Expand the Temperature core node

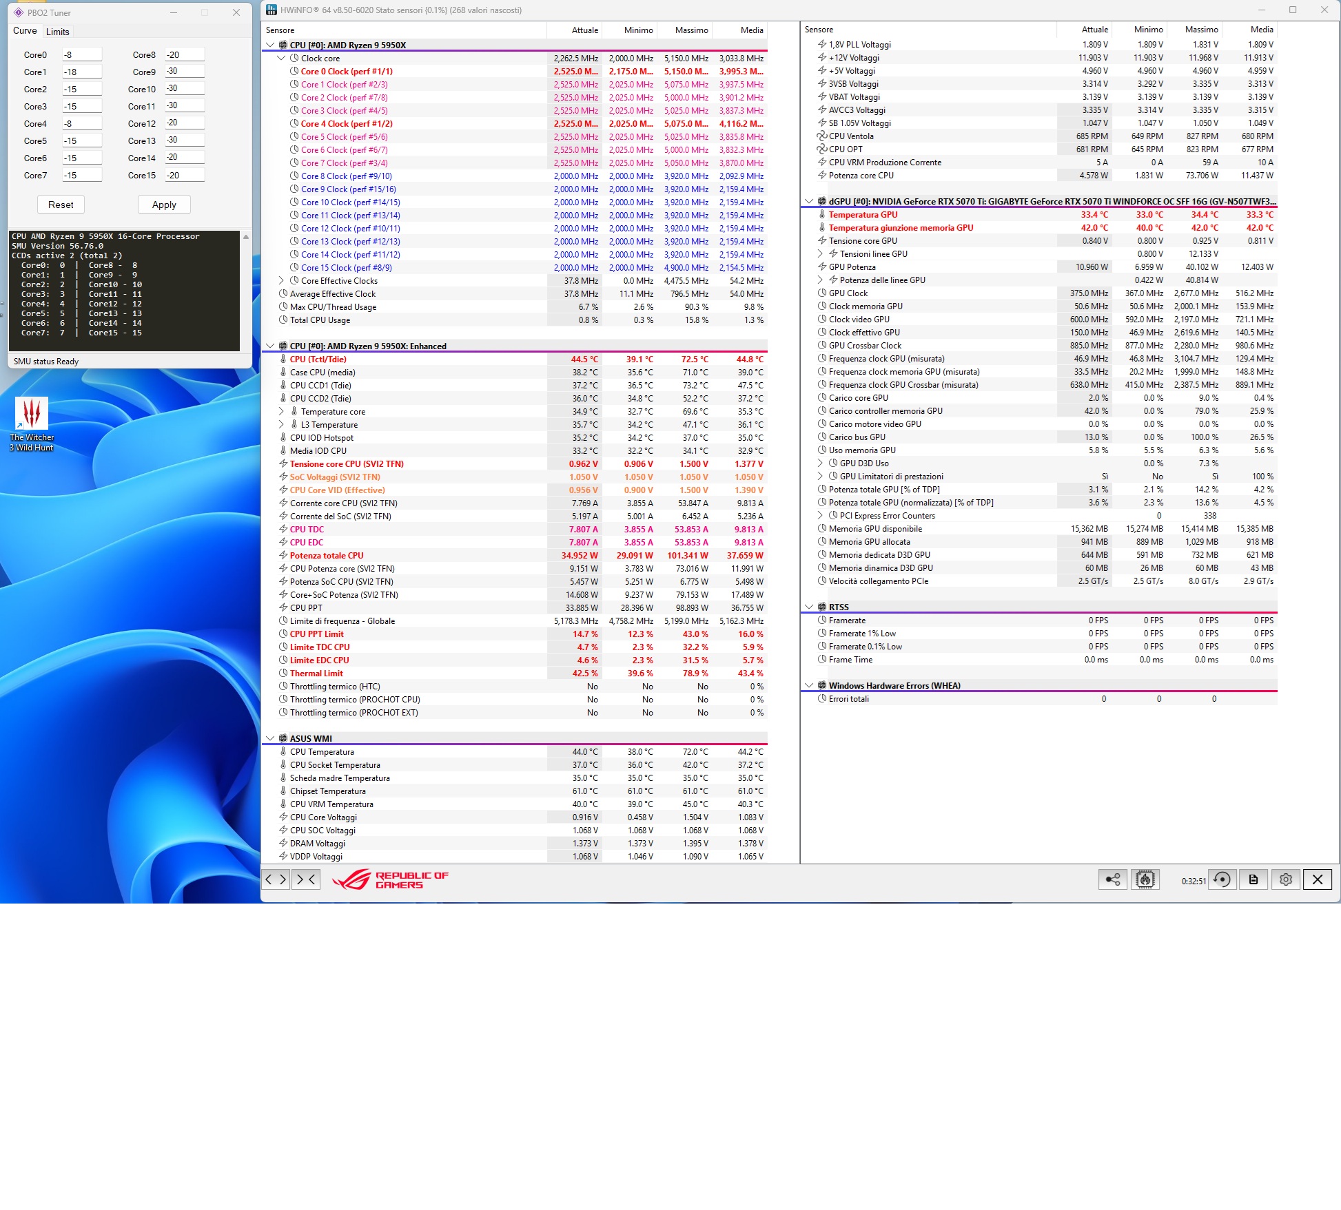coord(281,412)
